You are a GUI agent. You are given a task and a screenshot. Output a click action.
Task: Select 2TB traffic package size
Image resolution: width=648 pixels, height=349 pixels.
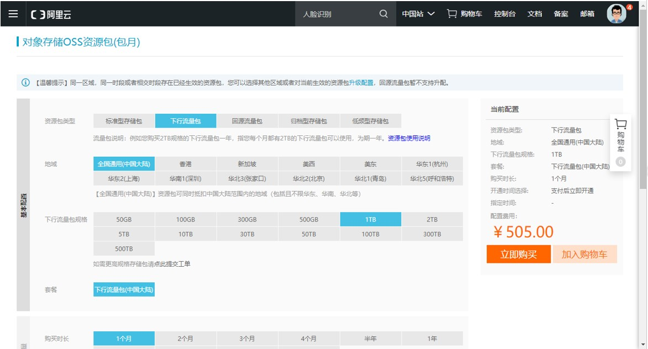432,219
